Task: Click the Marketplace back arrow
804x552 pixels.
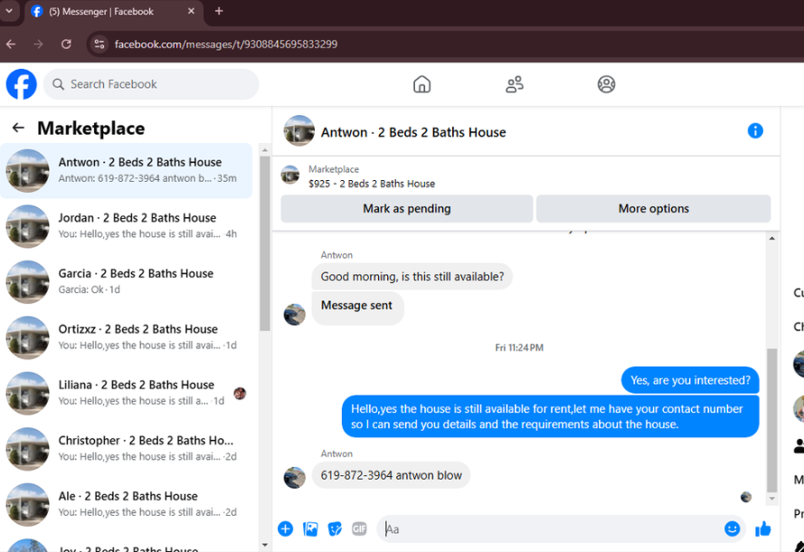Action: [18, 128]
